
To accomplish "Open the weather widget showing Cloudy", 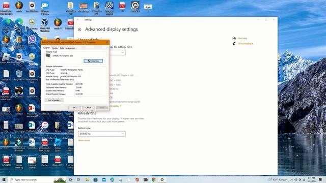I will pos(278,179).
